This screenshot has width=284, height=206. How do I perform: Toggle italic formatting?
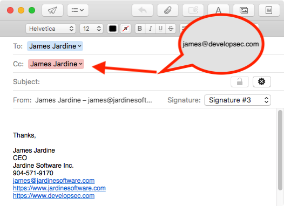[150, 29]
